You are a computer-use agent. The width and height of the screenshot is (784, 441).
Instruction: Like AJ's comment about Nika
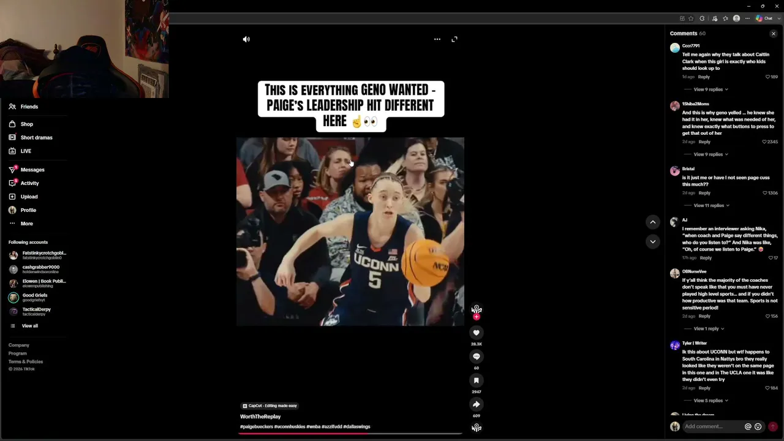(771, 258)
